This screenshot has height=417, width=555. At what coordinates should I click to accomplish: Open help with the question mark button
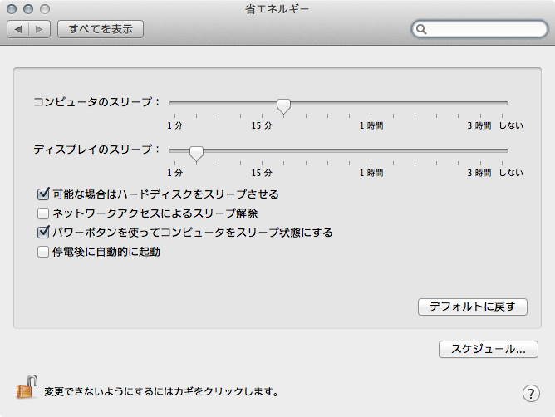[x=531, y=393]
